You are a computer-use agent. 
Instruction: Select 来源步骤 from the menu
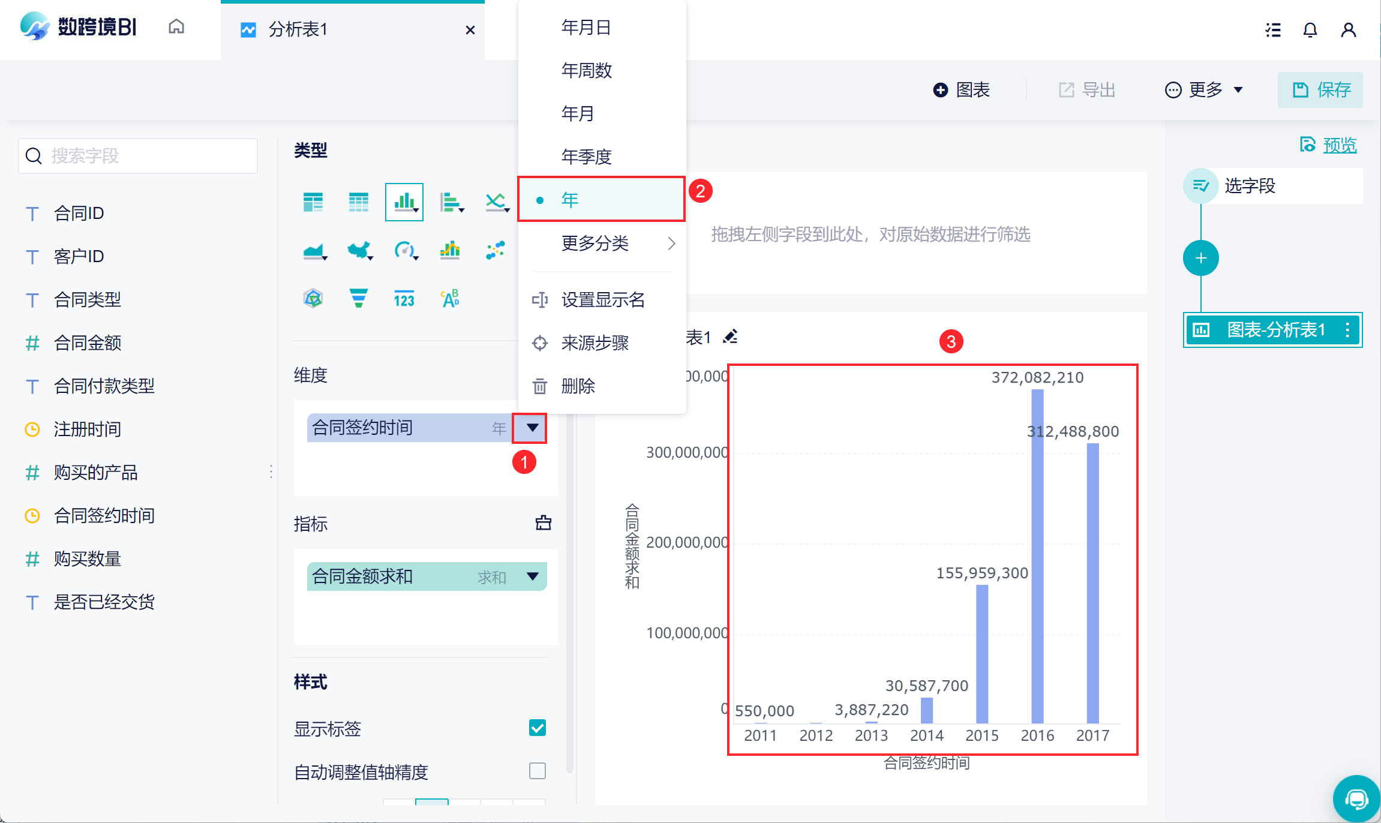click(602, 343)
